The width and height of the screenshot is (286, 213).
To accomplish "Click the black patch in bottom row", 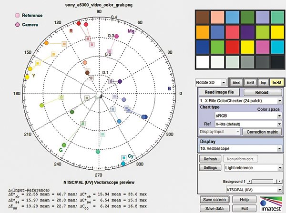I will click(x=277, y=62).
